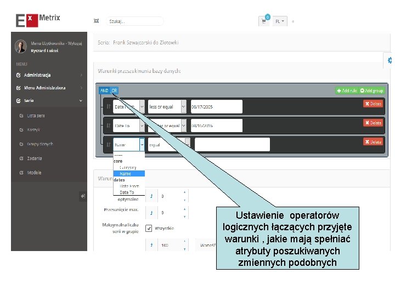This screenshot has height=296, width=395.
Task: Select the OR logical operator
Action: click(114, 90)
